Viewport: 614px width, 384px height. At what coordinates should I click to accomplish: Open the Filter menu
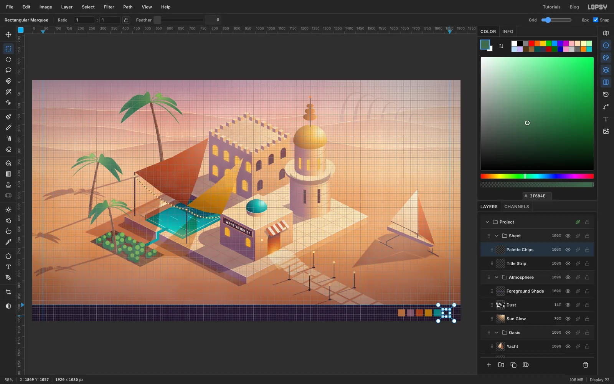[x=109, y=7]
